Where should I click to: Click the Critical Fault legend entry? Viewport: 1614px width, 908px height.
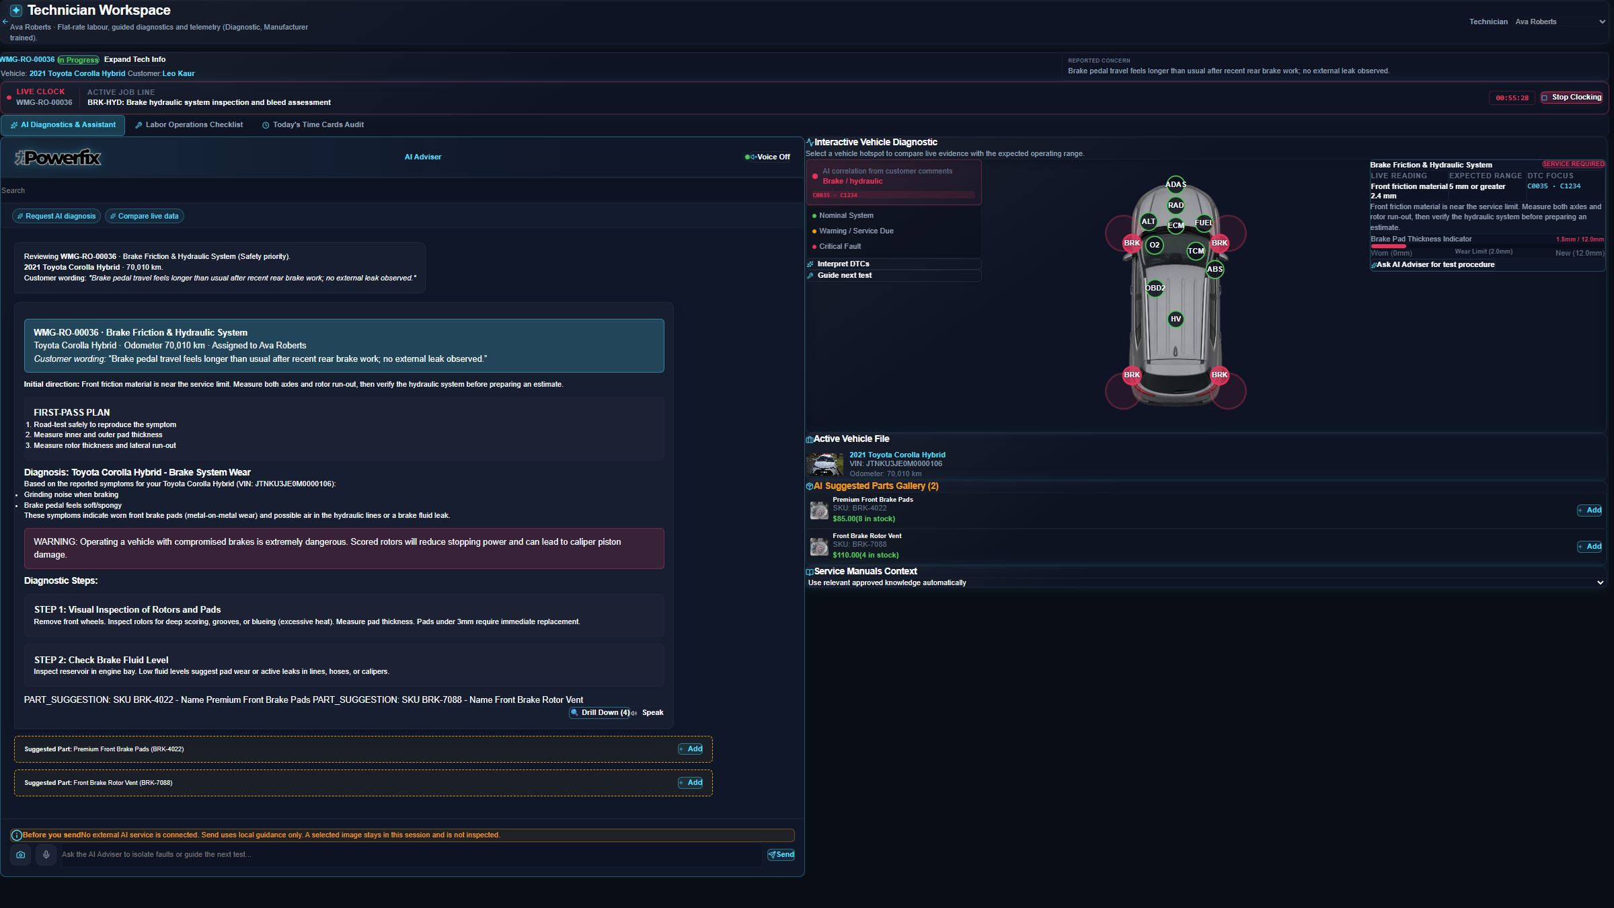[837, 246]
